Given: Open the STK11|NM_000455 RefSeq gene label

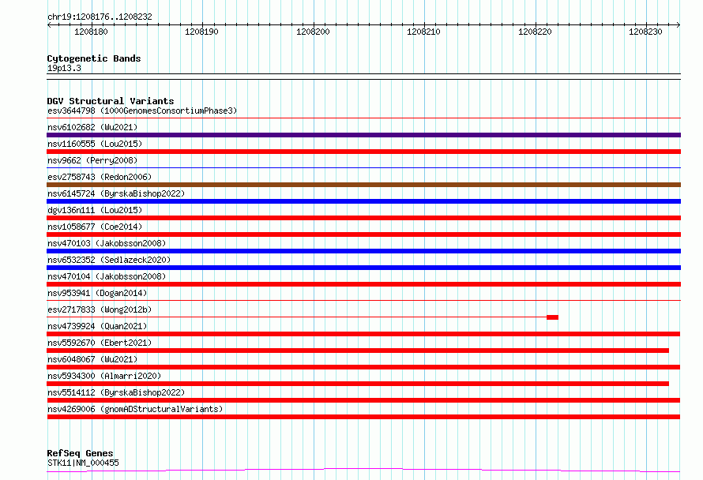Looking at the screenshot, I should [83, 463].
